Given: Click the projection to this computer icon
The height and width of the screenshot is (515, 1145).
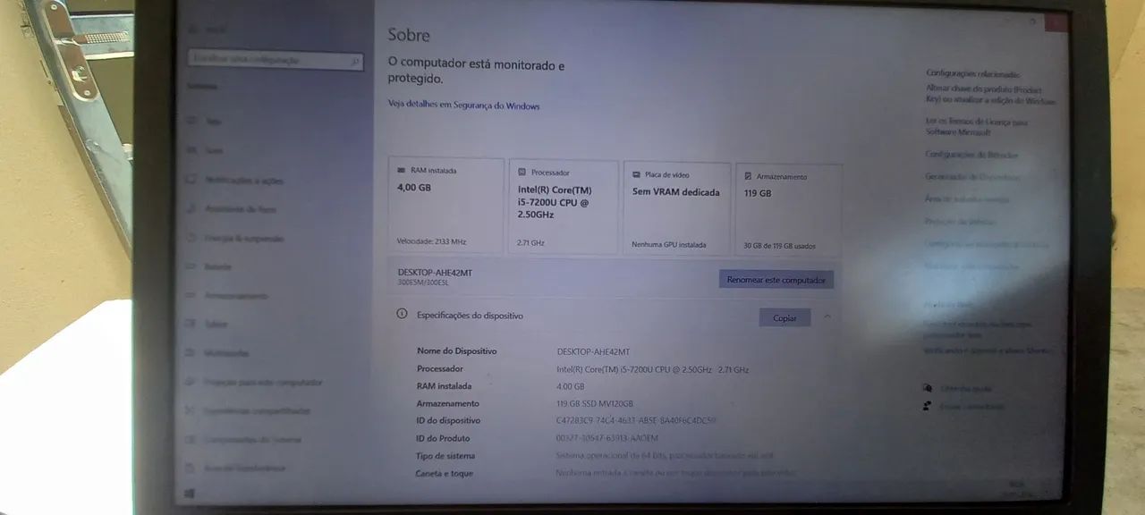Looking at the screenshot, I should click(x=191, y=382).
